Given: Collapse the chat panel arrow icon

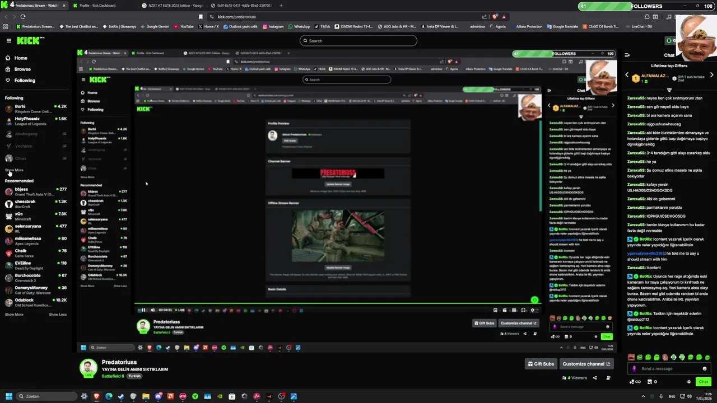Looking at the screenshot, I should pos(627,55).
